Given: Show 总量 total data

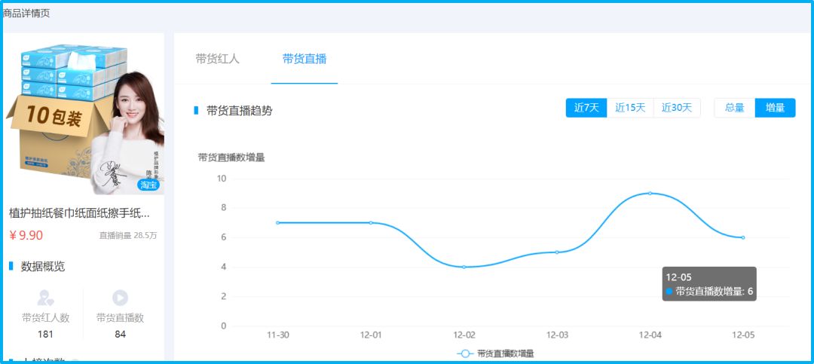Looking at the screenshot, I should [x=735, y=108].
